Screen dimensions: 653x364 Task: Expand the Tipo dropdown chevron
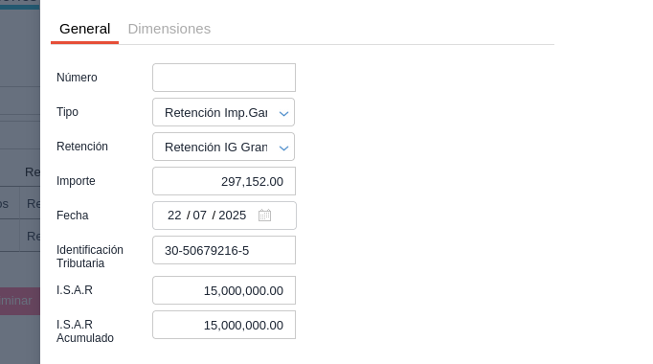pyautogui.click(x=283, y=113)
